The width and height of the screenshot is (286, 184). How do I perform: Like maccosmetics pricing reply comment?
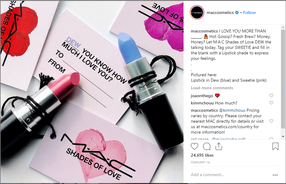pyautogui.click(x=271, y=121)
